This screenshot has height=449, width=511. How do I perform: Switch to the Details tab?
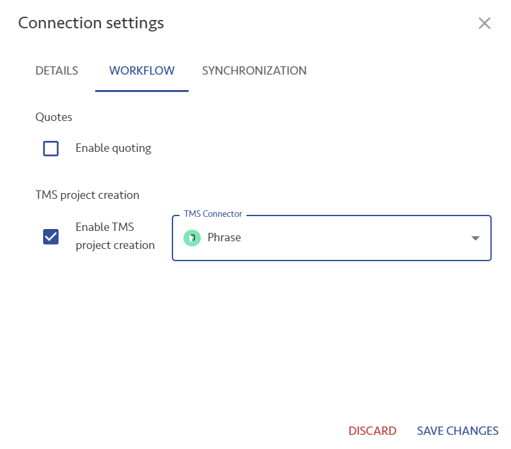(57, 71)
